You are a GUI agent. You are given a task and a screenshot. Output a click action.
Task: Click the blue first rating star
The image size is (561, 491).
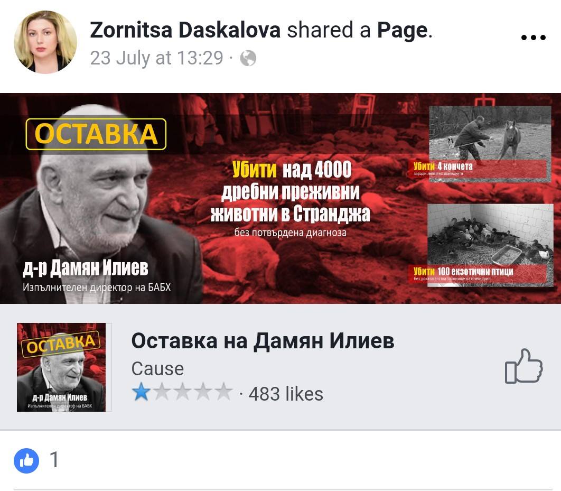pos(142,392)
